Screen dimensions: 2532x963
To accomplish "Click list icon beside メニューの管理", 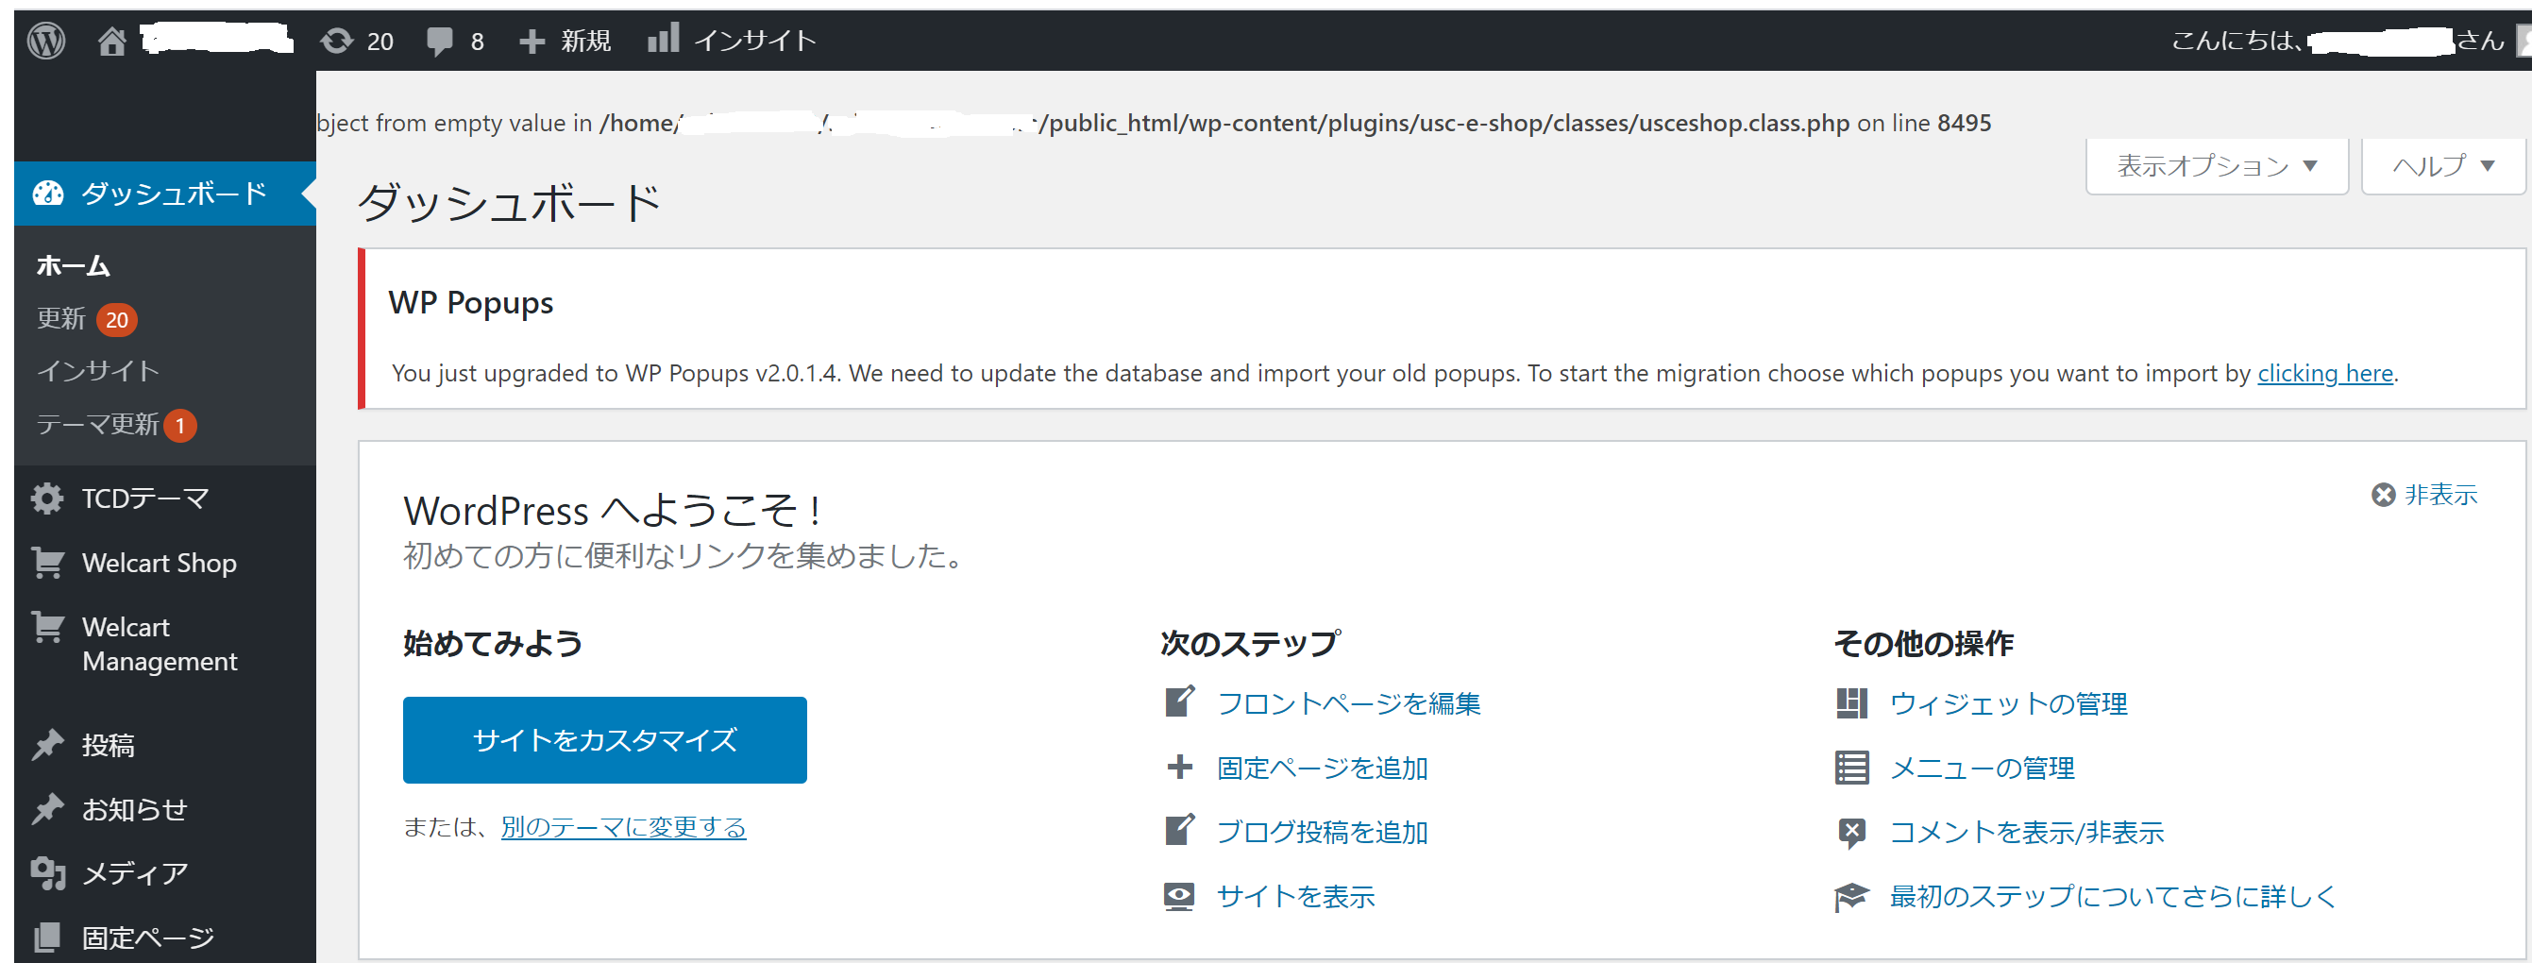I will (1852, 768).
